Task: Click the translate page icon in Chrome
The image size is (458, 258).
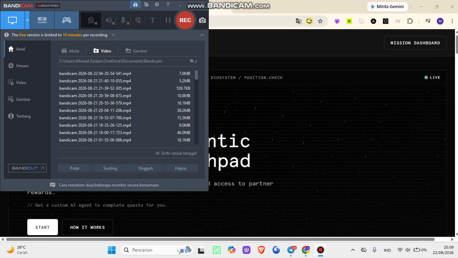Action: (x=298, y=21)
